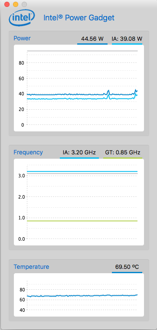
Task: Click the green GT line in Frequency graph
Action: tap(82, 221)
